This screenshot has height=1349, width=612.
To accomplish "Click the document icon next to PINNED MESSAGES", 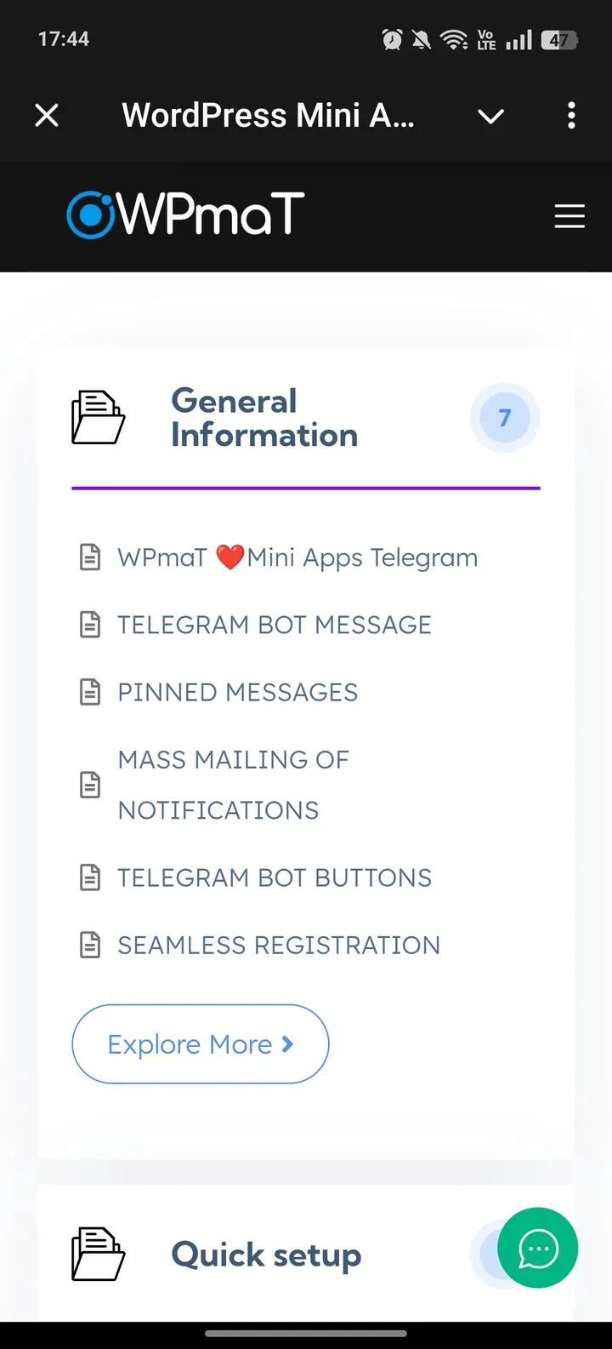I will point(90,691).
